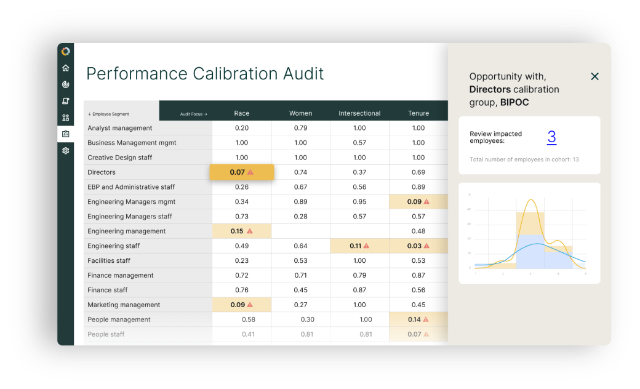Click the "Engineering staff" row label
640x389 pixels.
point(113,246)
